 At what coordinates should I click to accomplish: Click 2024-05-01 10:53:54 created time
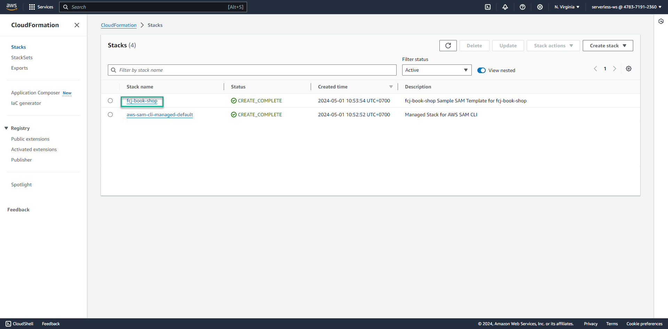tap(354, 101)
